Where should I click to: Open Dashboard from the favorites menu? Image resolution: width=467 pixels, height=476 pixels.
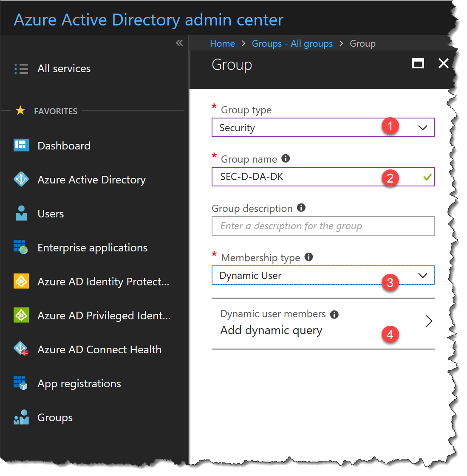click(64, 145)
